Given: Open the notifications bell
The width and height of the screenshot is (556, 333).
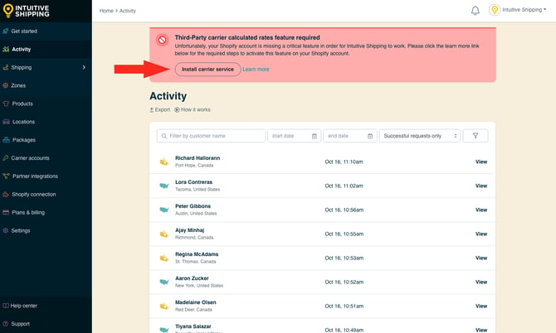Looking at the screenshot, I should (476, 11).
